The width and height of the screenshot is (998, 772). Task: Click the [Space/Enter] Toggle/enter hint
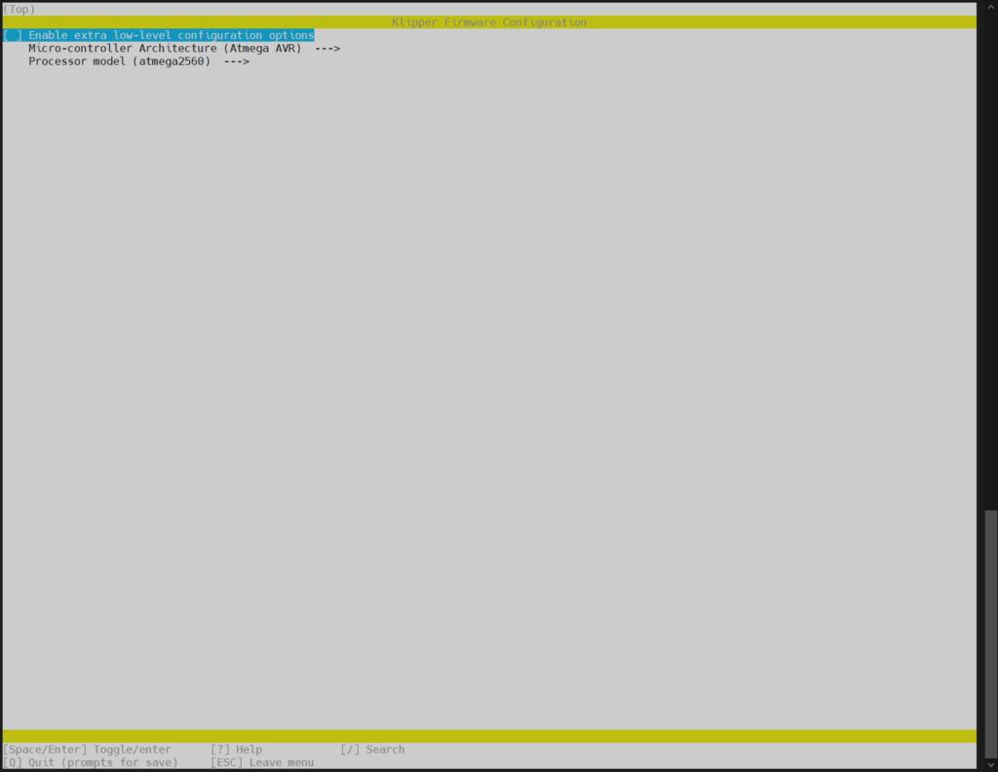[x=87, y=749]
